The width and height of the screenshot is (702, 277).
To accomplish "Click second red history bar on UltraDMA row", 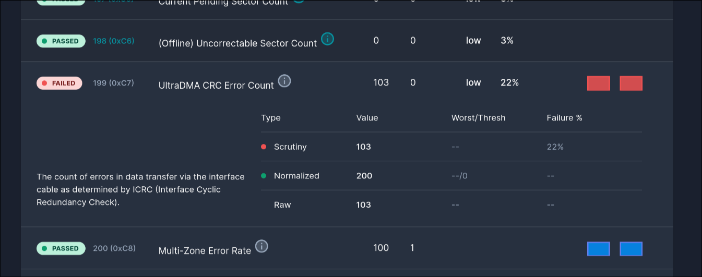I will point(630,83).
